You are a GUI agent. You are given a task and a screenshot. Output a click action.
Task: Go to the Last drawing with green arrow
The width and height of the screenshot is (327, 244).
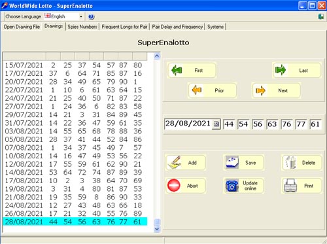(297, 70)
